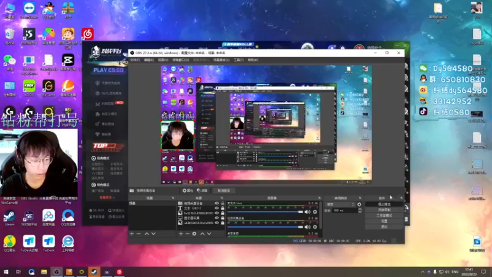Image resolution: width=492 pixels, height=277 pixels.
Task: Open the 文件(F) menu in OBS
Action: [135, 60]
